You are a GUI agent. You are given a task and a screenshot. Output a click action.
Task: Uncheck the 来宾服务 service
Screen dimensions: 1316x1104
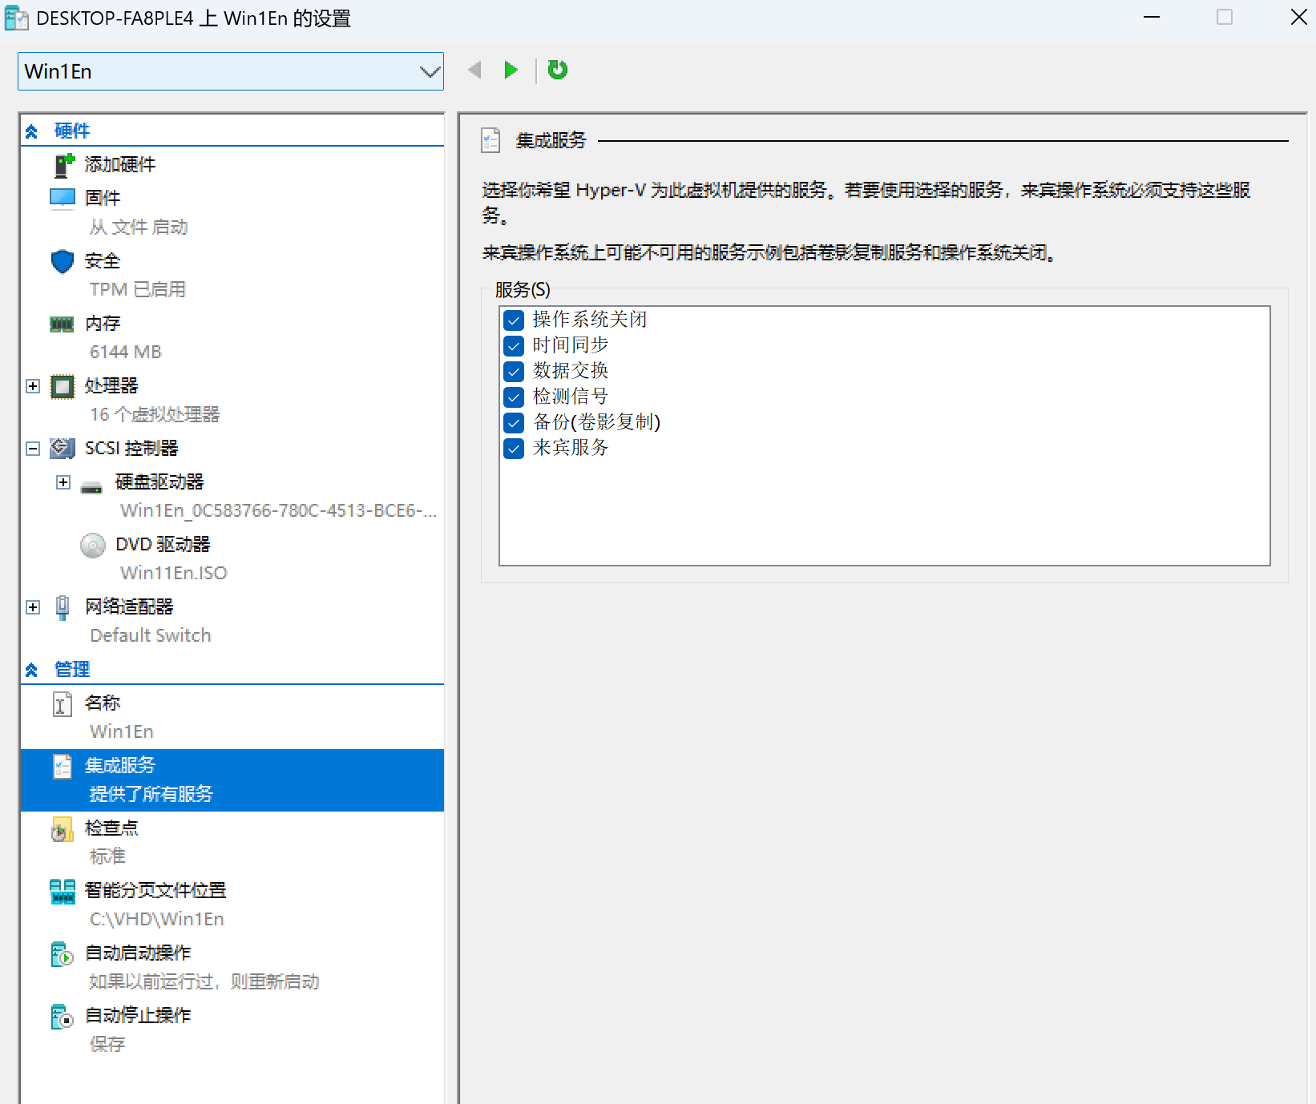pos(514,449)
